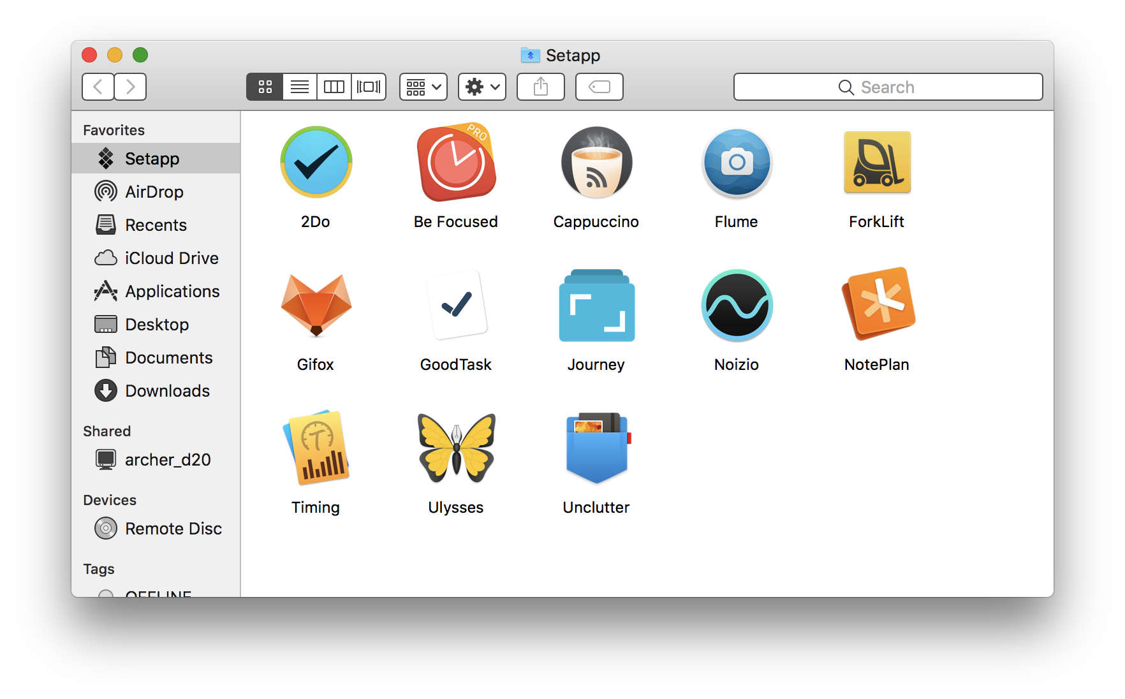Click the "ForkLift" file name label
The height and width of the screenshot is (699, 1125).
point(877,221)
